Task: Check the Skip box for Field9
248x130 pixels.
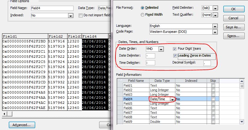Action: tap(213, 122)
